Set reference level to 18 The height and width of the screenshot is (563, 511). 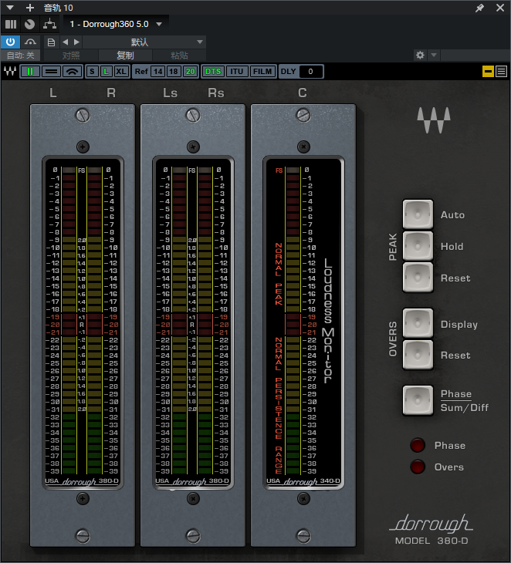(x=174, y=72)
